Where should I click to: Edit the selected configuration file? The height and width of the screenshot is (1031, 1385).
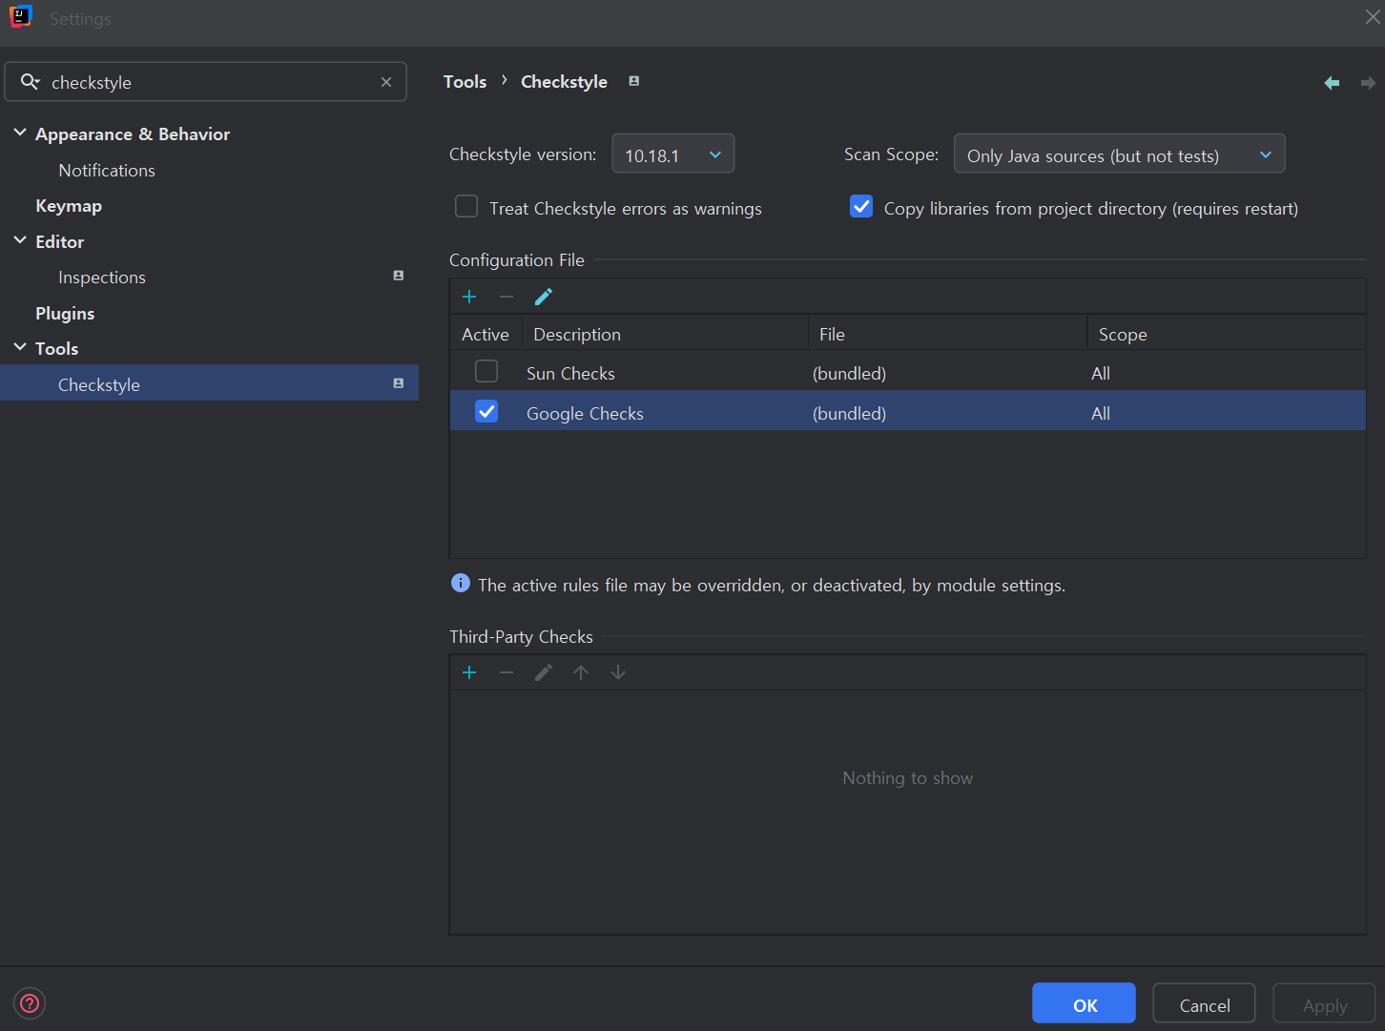pyautogui.click(x=544, y=297)
